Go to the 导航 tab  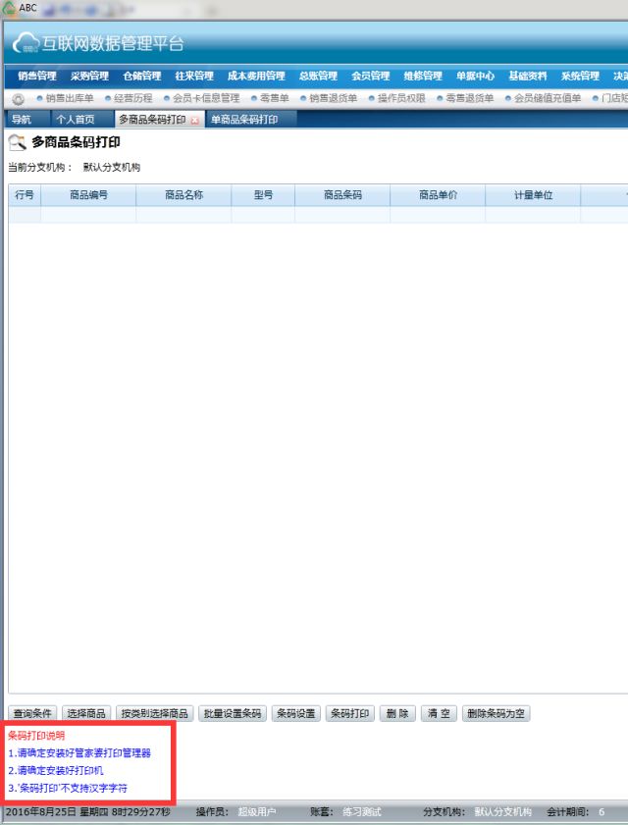[x=22, y=120]
